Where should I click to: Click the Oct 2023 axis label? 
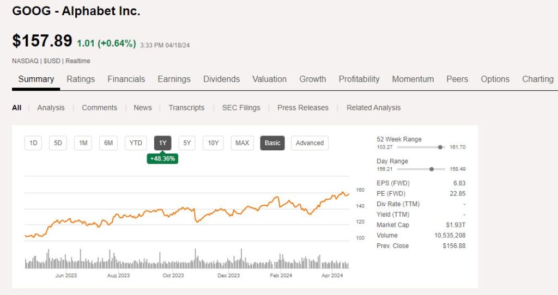pos(173,275)
